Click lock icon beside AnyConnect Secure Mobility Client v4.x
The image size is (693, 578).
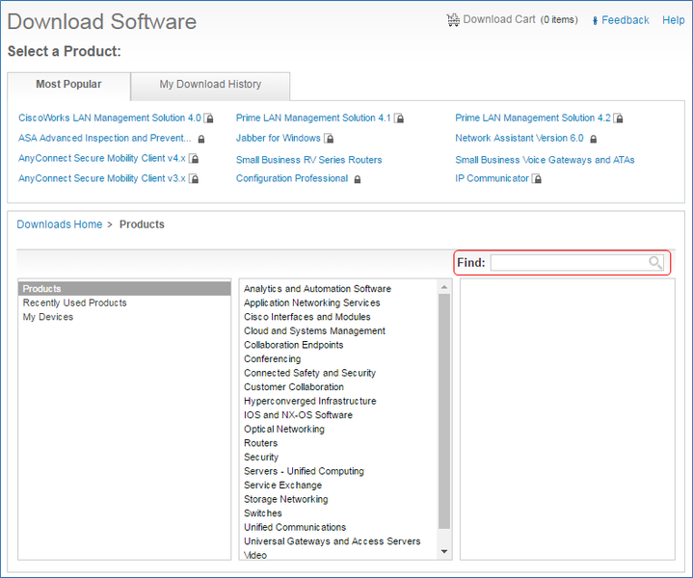pos(194,158)
